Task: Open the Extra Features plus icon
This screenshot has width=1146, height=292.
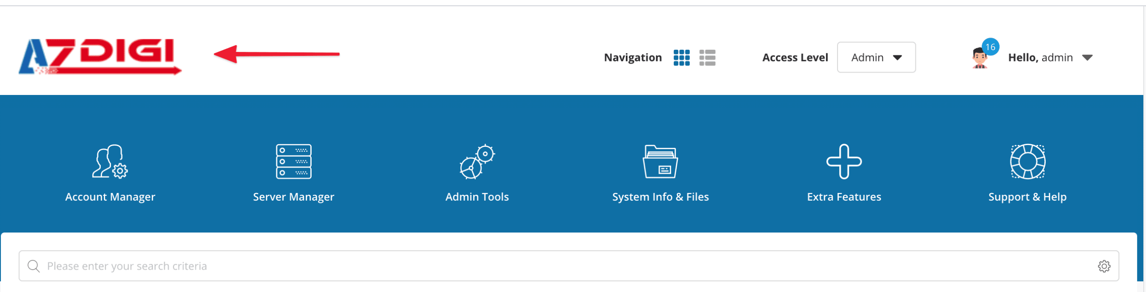Action: click(844, 162)
